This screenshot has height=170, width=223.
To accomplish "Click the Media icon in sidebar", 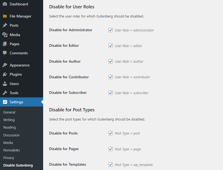I will (x=5, y=35).
